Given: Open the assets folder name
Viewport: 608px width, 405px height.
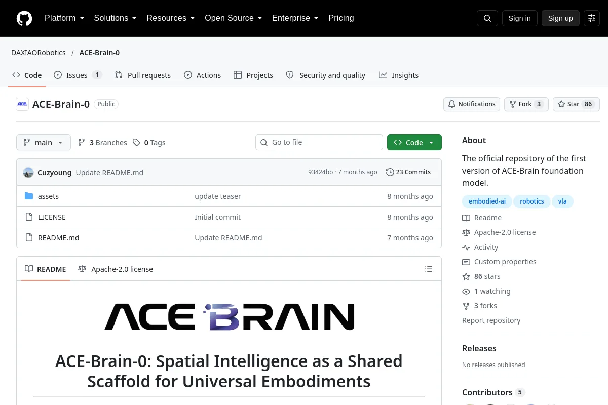Looking at the screenshot, I should [48, 196].
